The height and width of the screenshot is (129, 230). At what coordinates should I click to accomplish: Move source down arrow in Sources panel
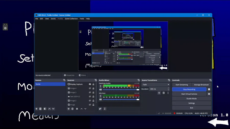(85, 109)
